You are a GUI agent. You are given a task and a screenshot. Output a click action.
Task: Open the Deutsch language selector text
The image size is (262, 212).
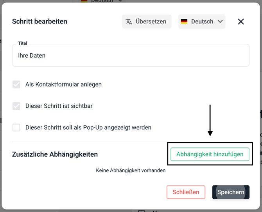coord(202,22)
